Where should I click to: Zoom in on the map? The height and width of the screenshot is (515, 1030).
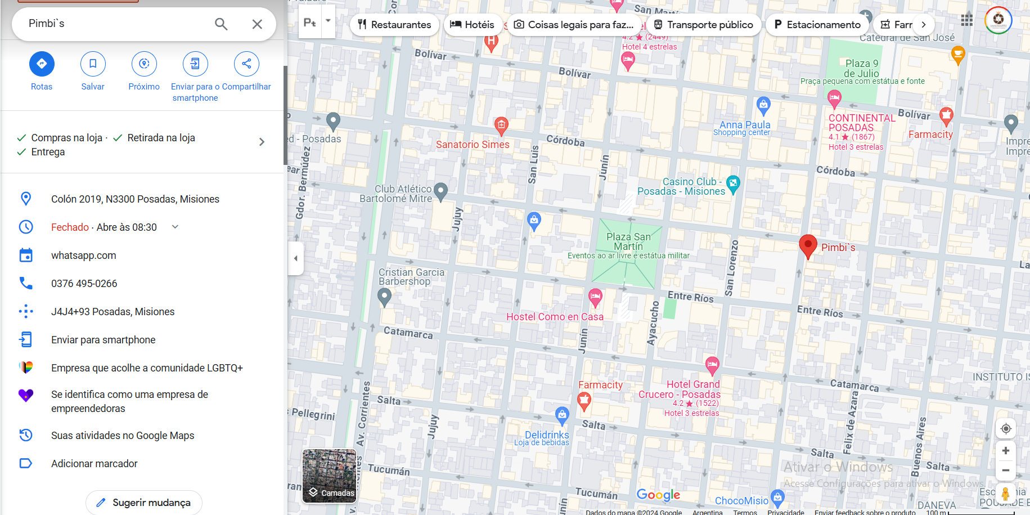[x=1006, y=451]
